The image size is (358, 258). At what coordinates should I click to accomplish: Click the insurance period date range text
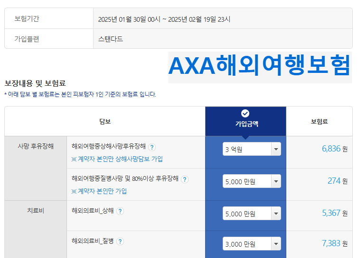coord(164,19)
